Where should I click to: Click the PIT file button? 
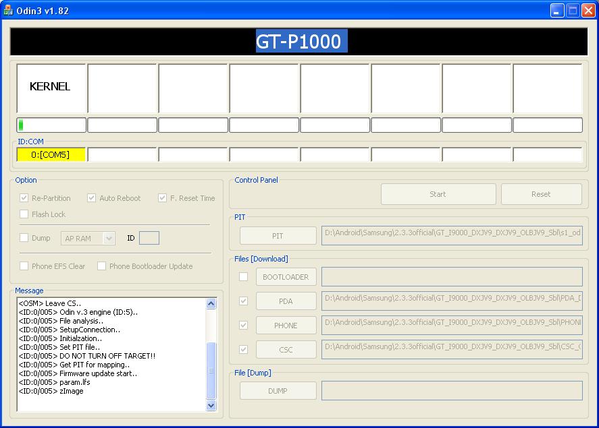[278, 236]
